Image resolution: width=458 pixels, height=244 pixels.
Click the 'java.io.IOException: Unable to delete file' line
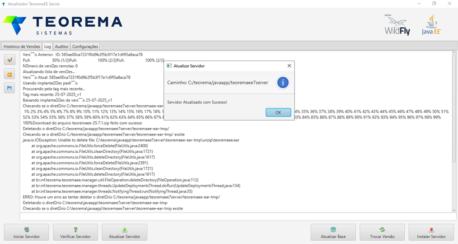131,140
